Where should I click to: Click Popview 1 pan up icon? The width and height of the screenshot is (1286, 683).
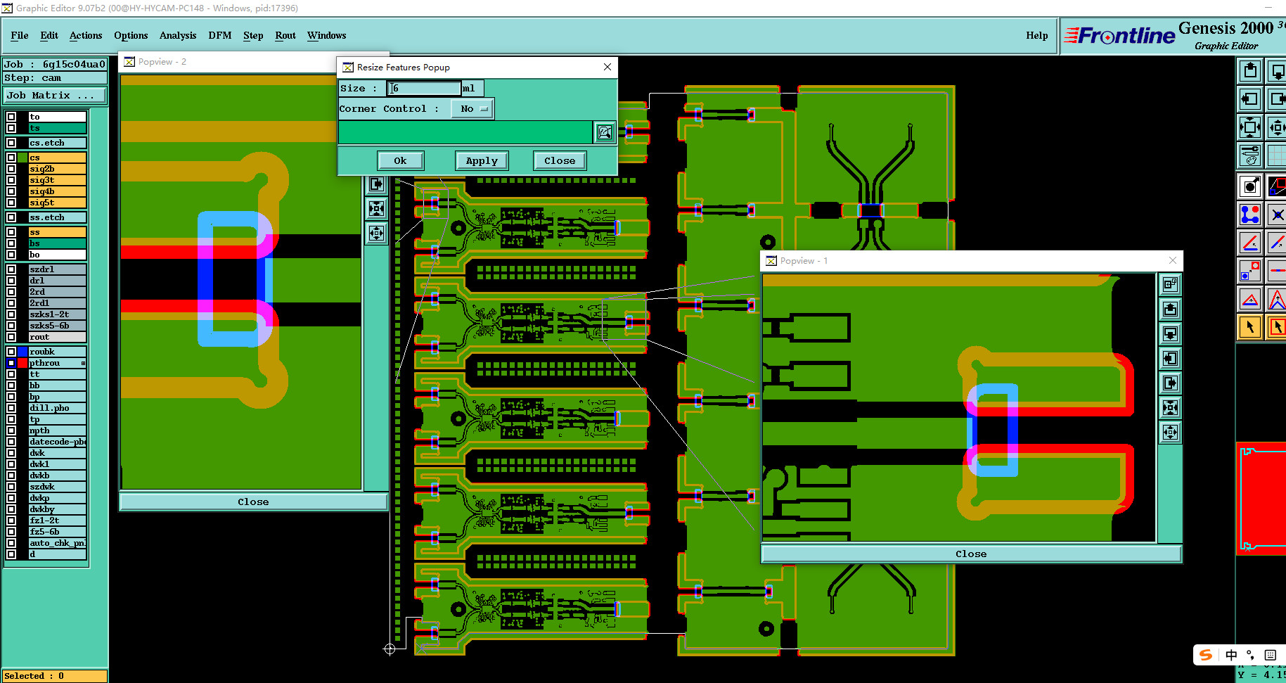[x=1170, y=309]
